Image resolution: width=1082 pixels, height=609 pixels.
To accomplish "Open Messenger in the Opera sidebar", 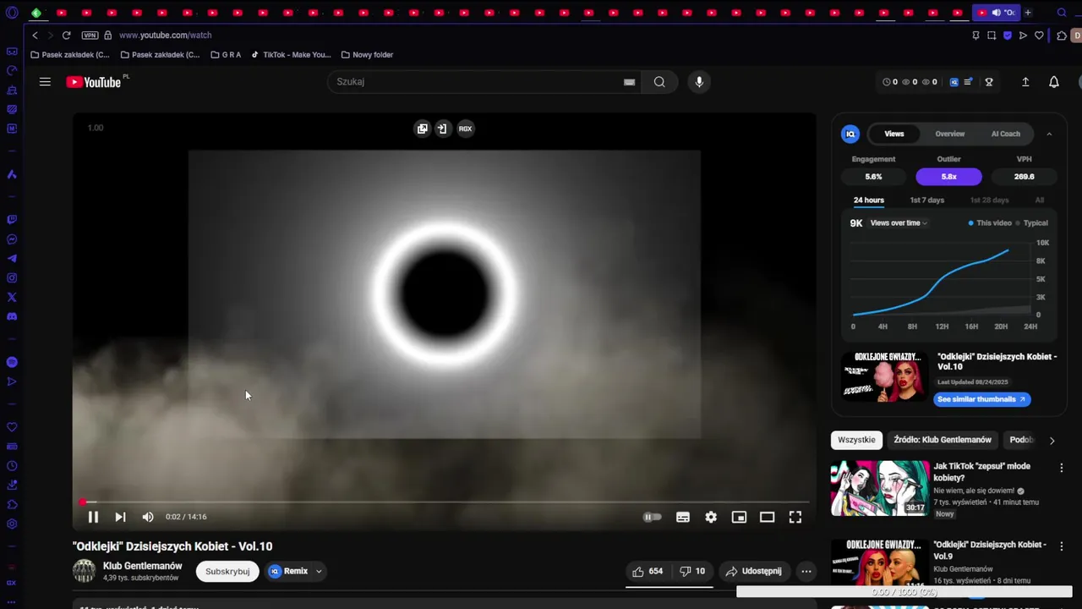I will click(12, 239).
